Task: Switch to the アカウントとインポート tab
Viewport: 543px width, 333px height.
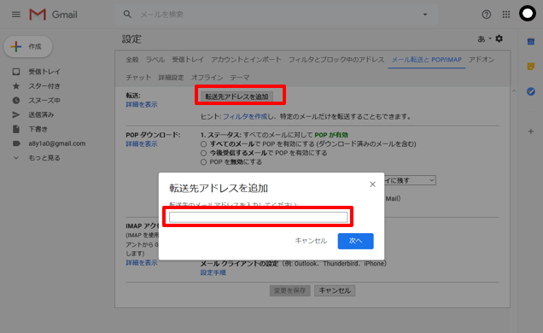Action: [x=246, y=60]
